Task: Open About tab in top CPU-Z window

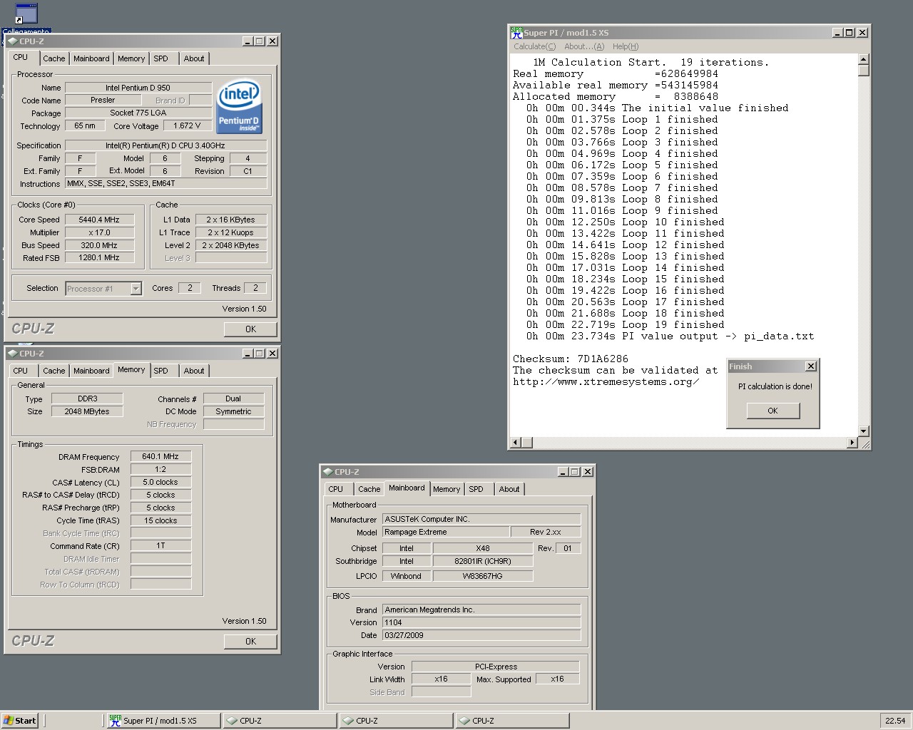Action: (x=194, y=58)
